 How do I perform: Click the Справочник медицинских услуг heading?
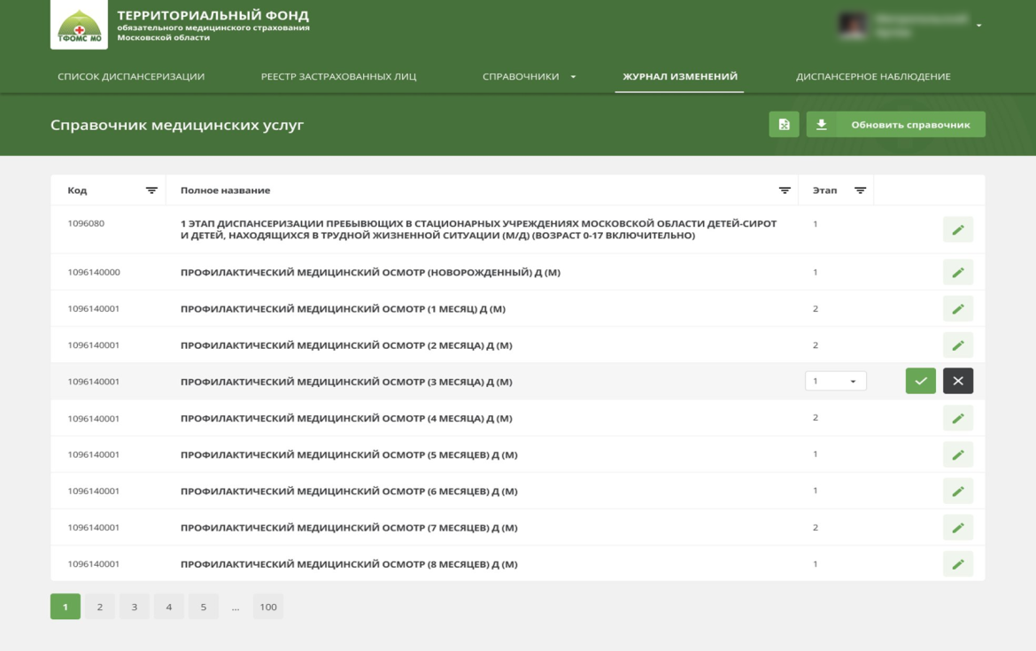pyautogui.click(x=177, y=125)
